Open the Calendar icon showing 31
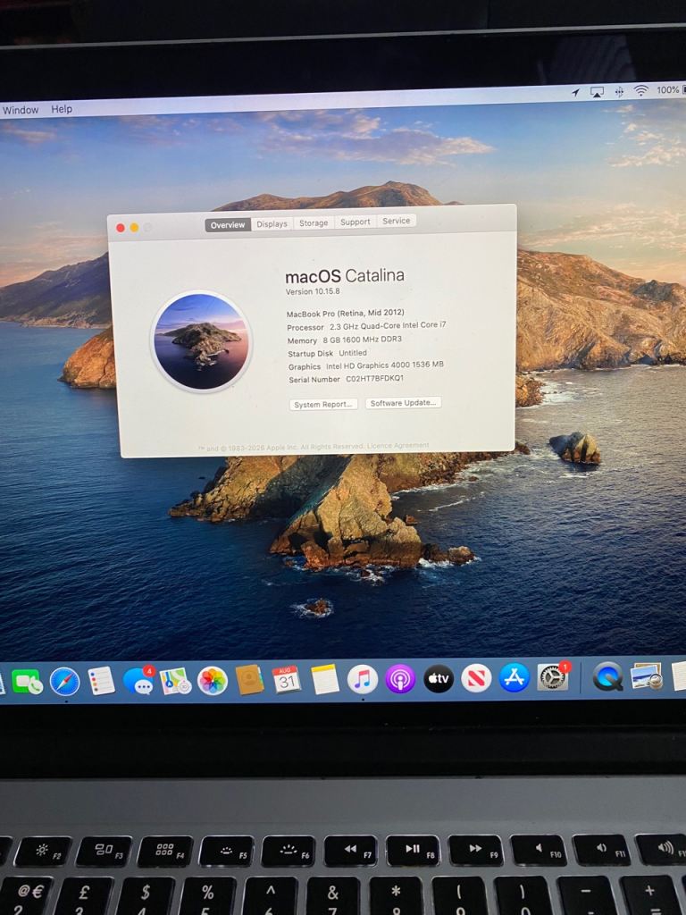The height and width of the screenshot is (915, 686). coord(287,680)
